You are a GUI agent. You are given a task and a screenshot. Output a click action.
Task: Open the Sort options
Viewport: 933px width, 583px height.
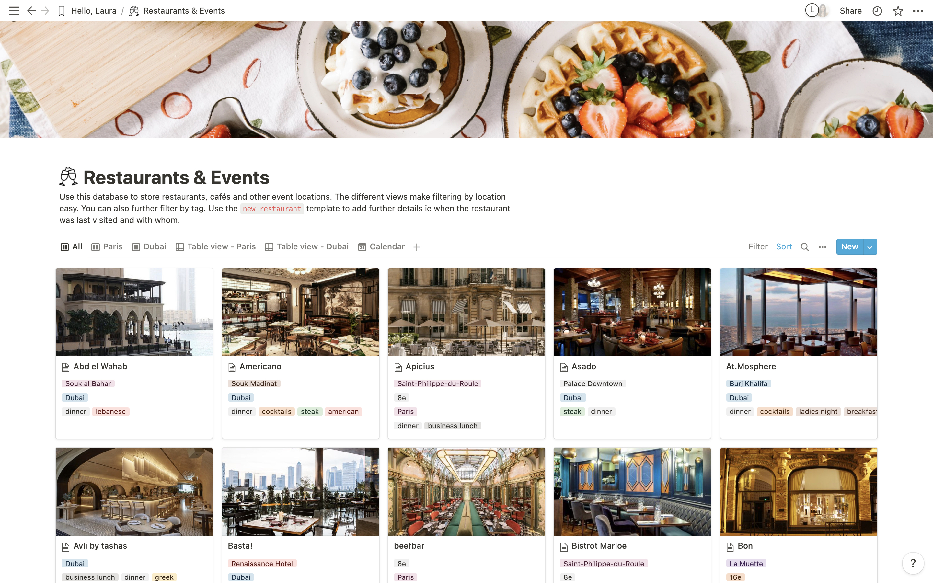[784, 247]
